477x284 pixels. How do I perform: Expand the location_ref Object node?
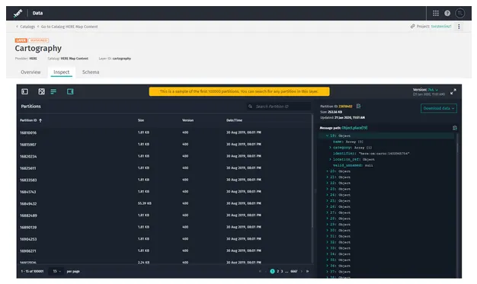(330, 160)
